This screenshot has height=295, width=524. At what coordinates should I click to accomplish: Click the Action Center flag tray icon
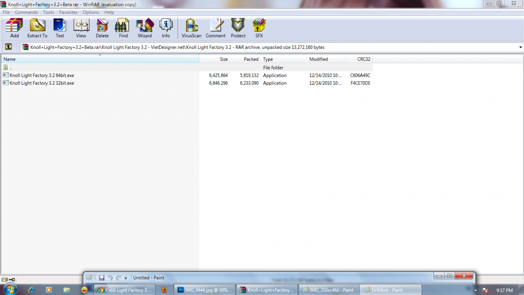pyautogui.click(x=485, y=290)
